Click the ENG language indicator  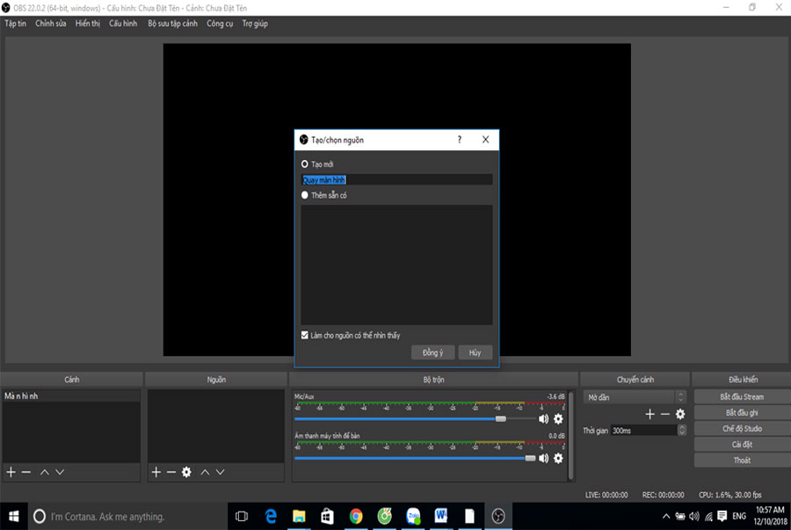pos(739,517)
